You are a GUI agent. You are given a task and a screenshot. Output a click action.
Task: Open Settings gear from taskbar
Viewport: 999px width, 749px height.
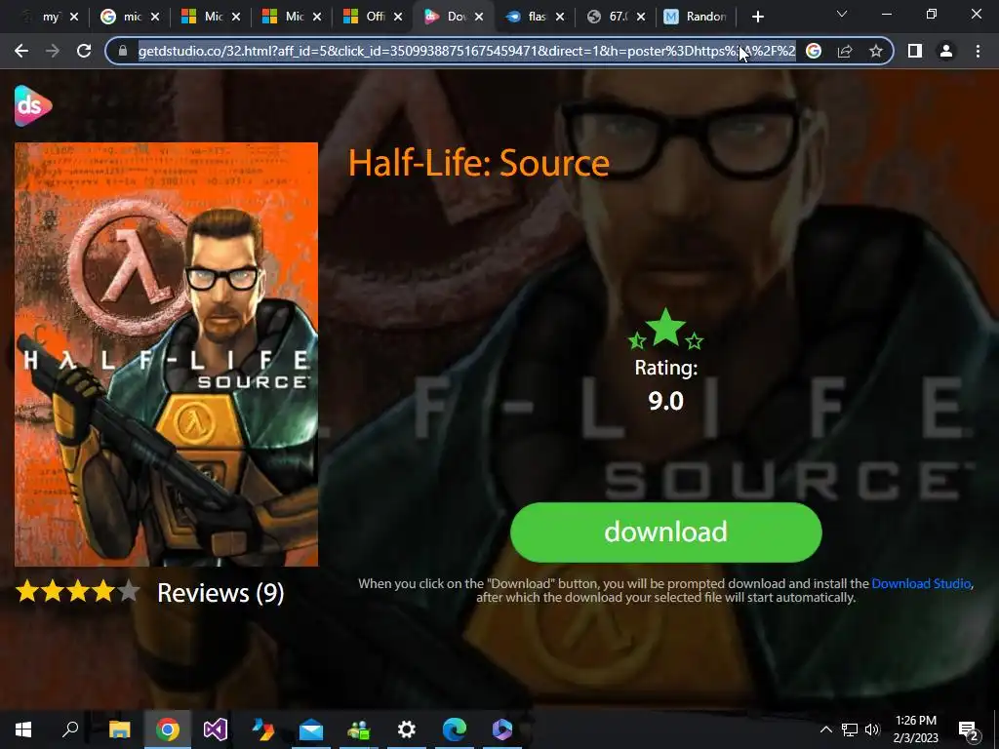407,729
